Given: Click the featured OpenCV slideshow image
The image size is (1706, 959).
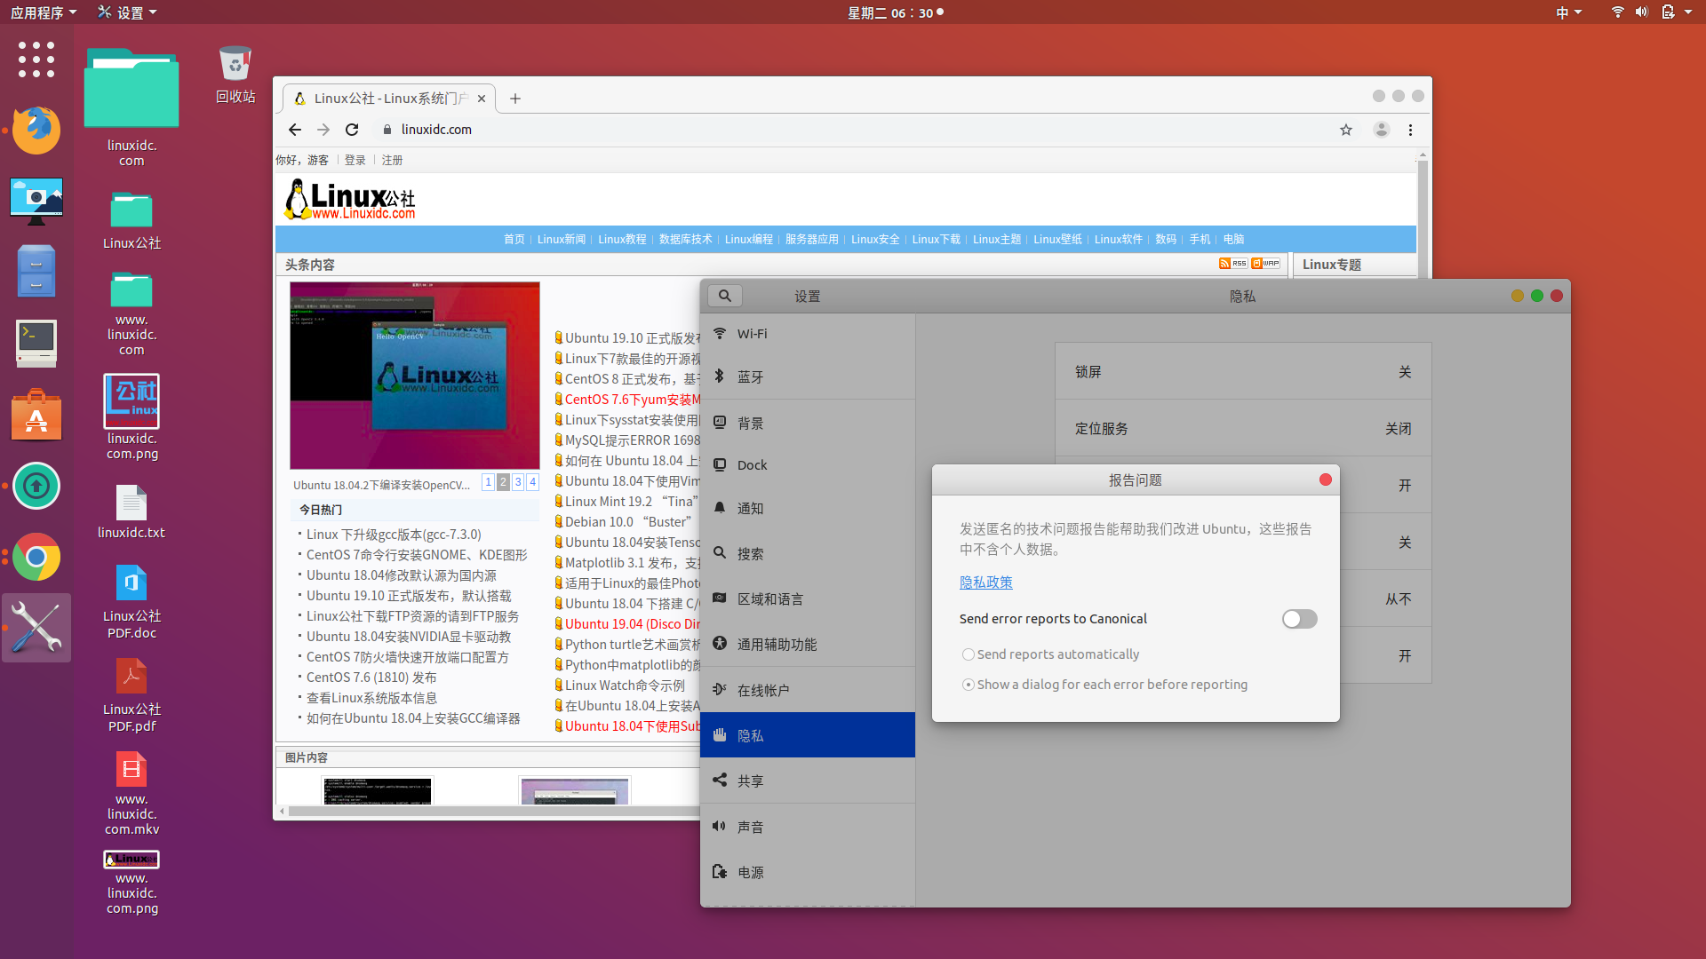Looking at the screenshot, I should 415,376.
